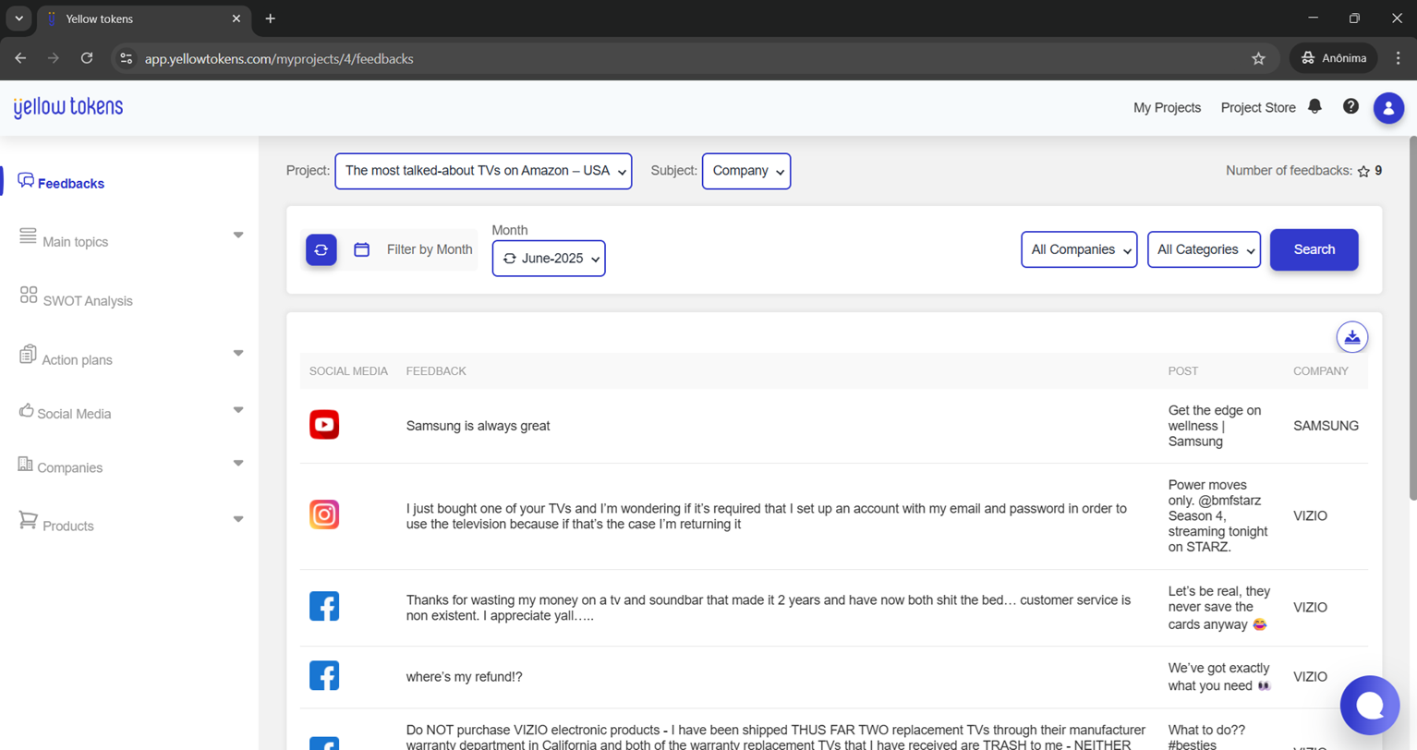This screenshot has width=1417, height=750.
Task: Open the chat support bubble
Action: tap(1369, 705)
